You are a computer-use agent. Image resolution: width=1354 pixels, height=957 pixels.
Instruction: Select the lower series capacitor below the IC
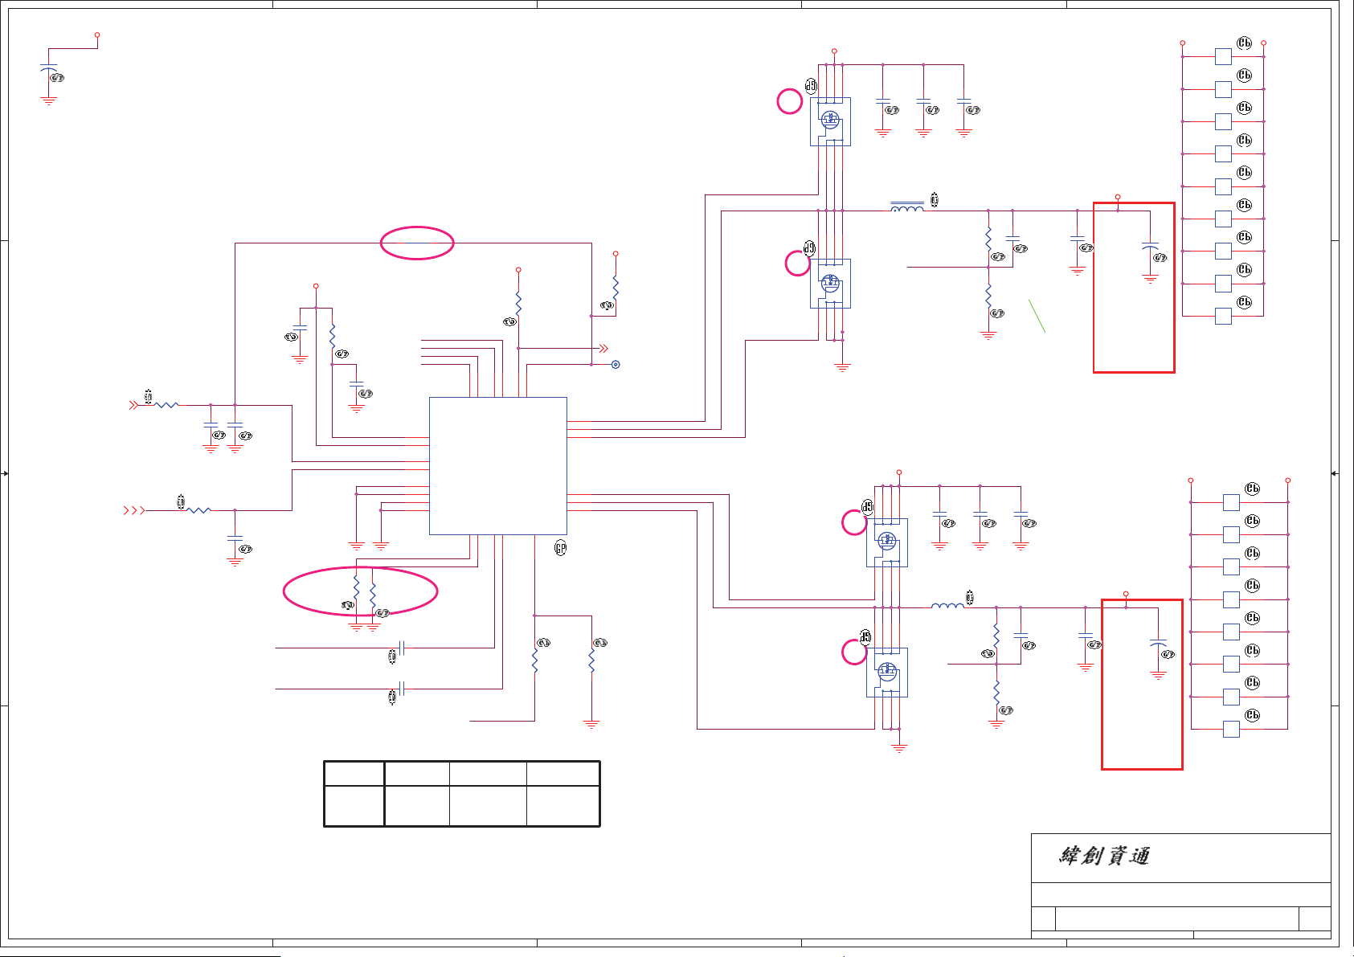tap(402, 689)
